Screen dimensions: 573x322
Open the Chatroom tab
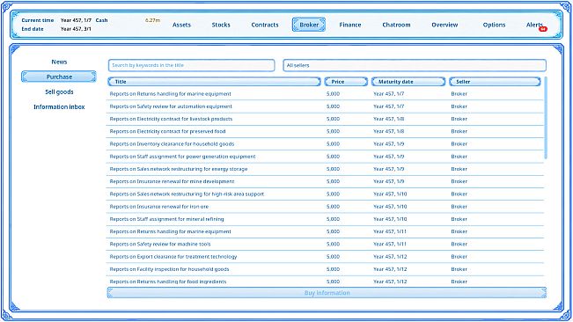coord(396,25)
